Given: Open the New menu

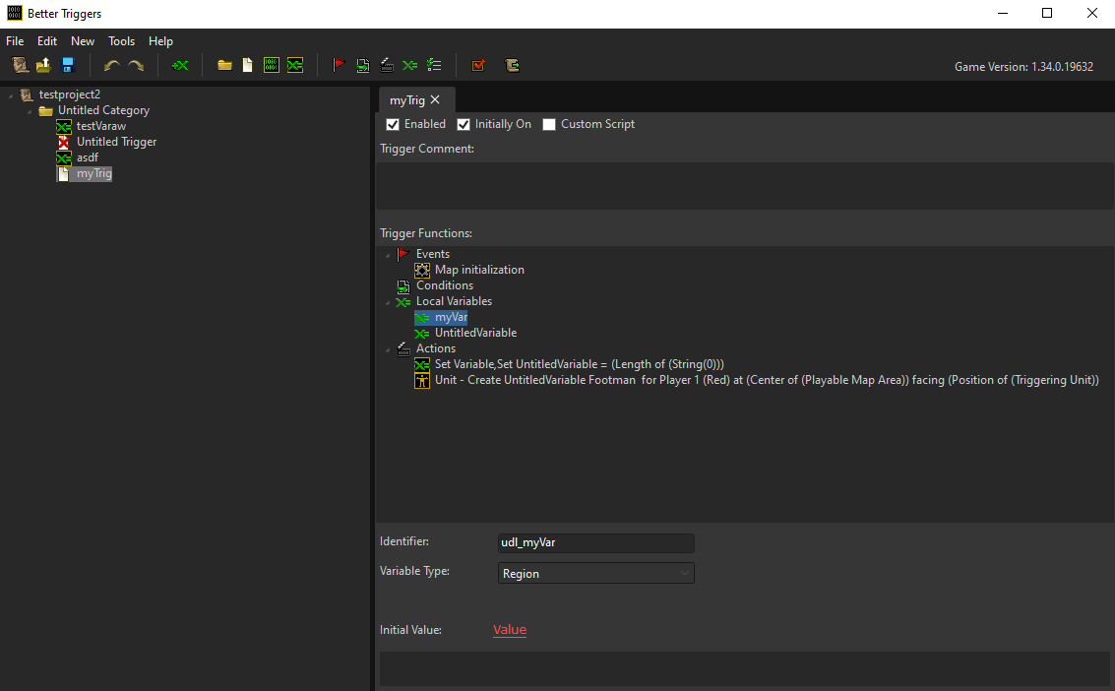Looking at the screenshot, I should [83, 41].
